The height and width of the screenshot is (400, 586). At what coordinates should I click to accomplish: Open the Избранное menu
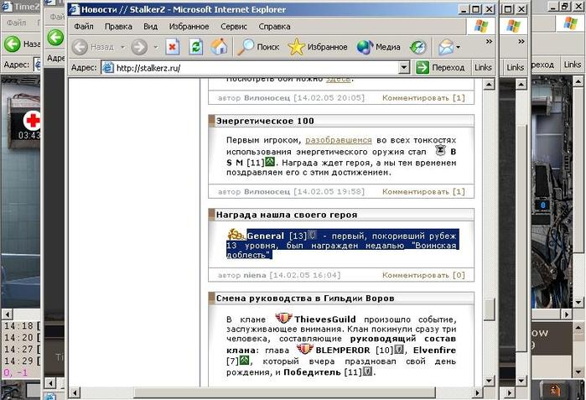pyautogui.click(x=189, y=27)
